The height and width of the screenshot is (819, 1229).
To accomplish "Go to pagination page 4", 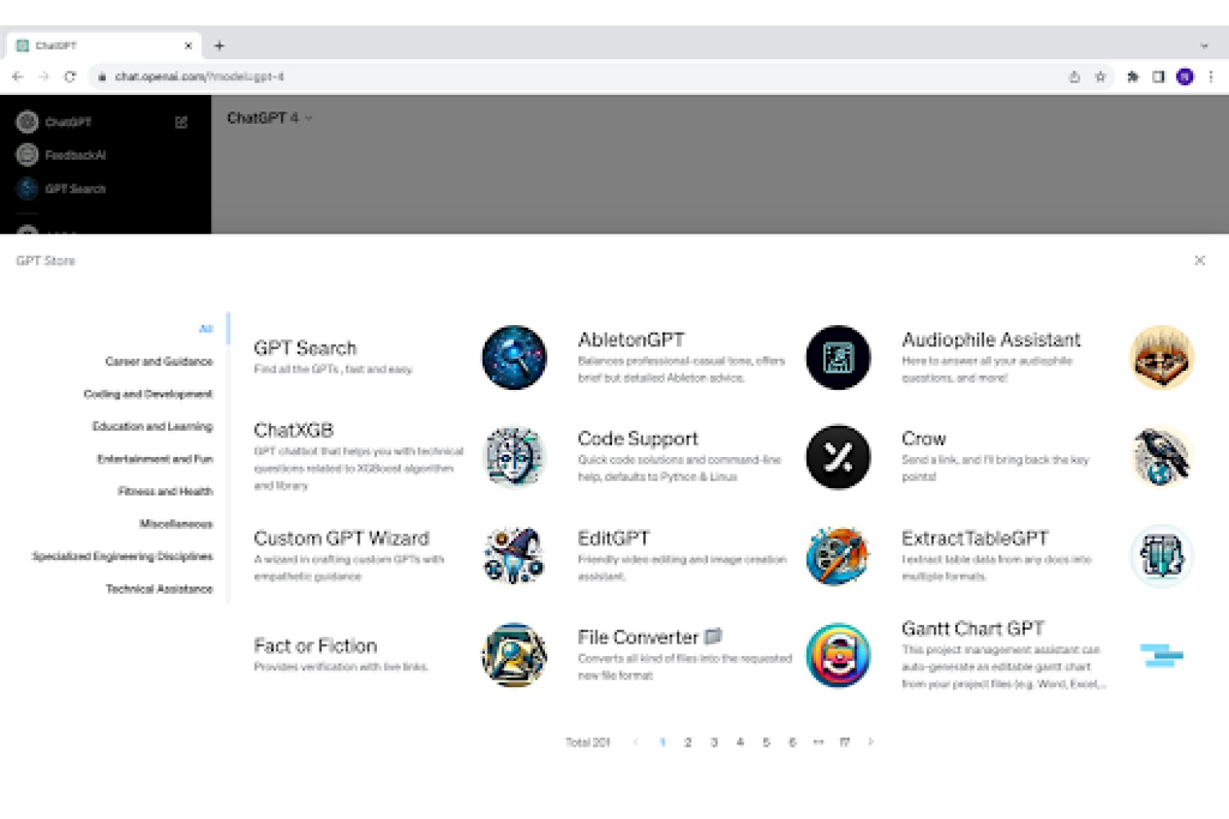I will [740, 742].
